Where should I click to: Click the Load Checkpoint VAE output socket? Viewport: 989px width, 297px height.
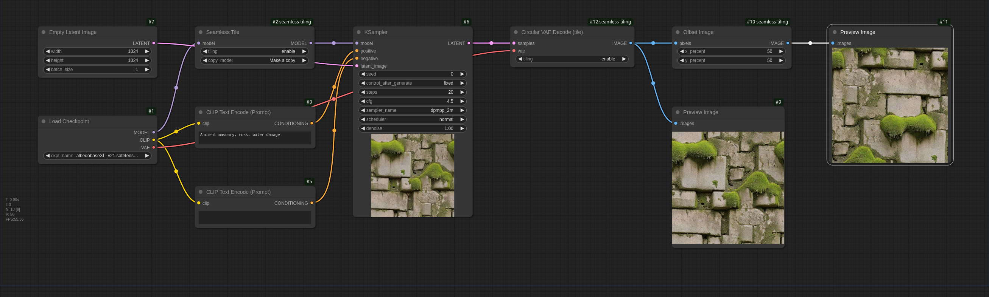point(154,147)
